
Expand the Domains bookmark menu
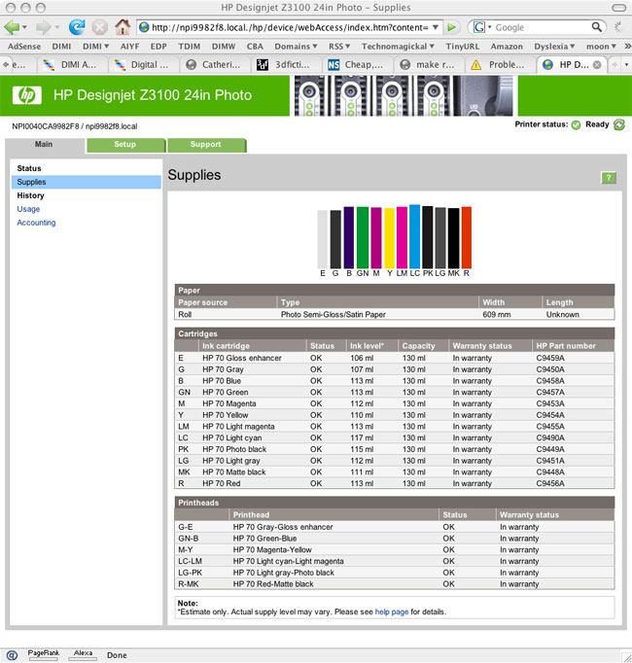296,46
